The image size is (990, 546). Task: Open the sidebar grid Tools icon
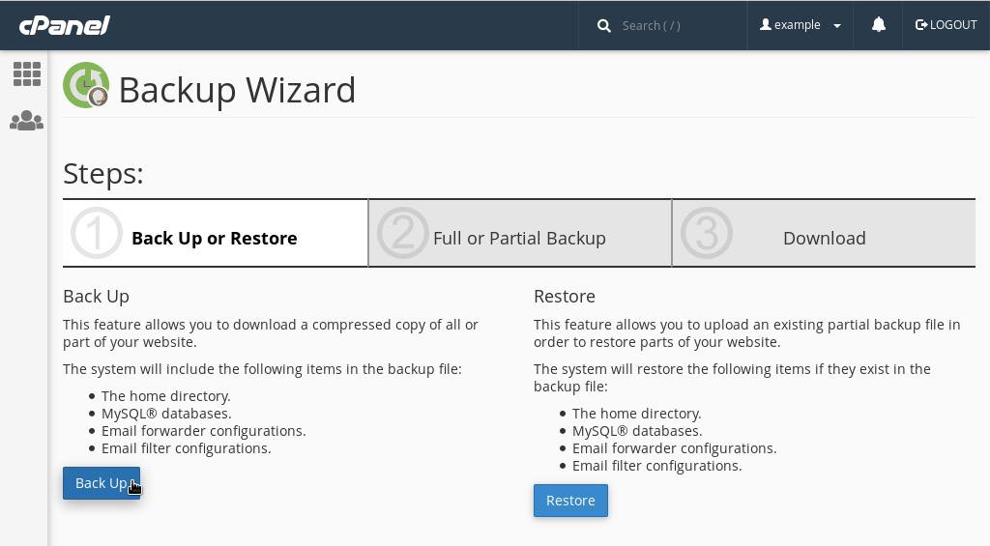pos(26,74)
